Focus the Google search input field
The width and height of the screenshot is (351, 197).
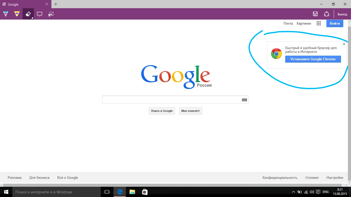pos(175,100)
